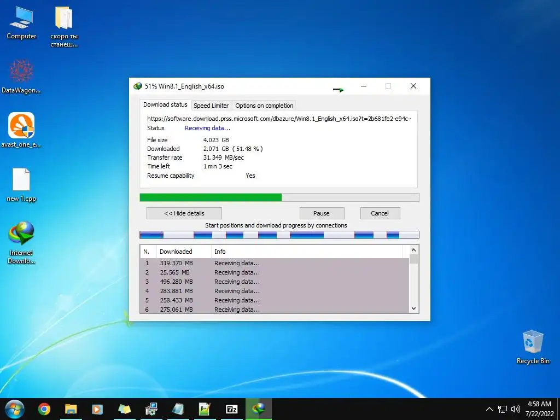Select the new 1.cpp file icon
560x420 pixels.
pos(21,185)
